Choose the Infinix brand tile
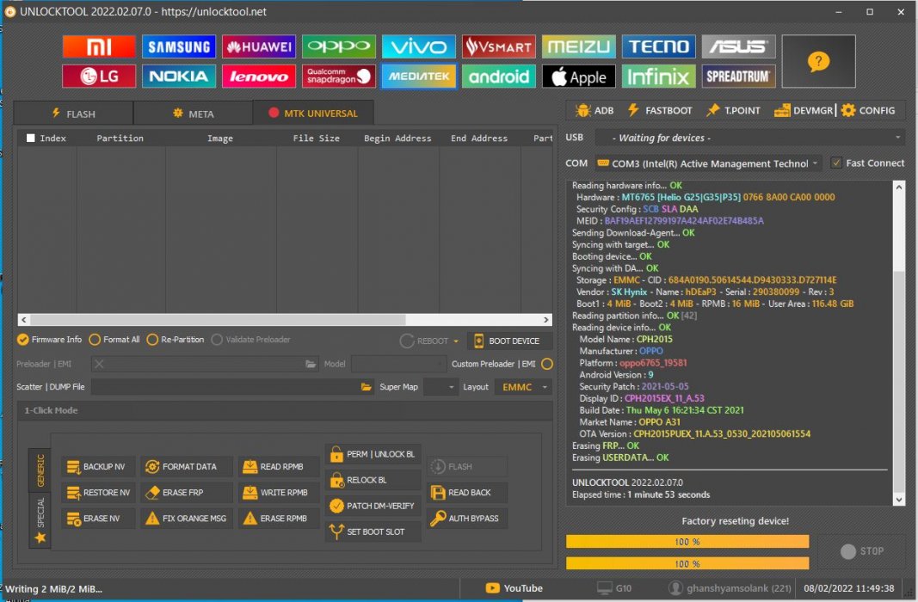The image size is (918, 602). (x=658, y=76)
